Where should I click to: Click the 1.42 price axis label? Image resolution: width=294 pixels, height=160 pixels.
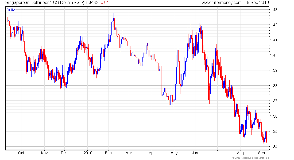click(274, 25)
